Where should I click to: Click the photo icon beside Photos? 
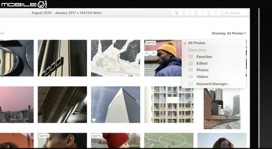click(x=191, y=70)
